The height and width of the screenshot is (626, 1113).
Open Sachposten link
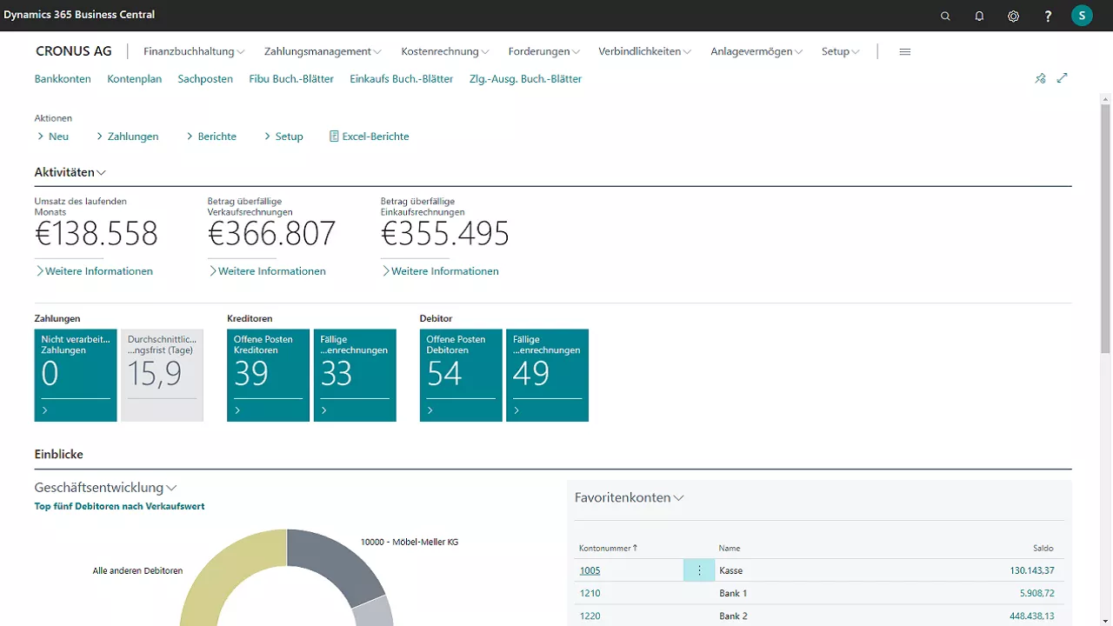click(205, 78)
